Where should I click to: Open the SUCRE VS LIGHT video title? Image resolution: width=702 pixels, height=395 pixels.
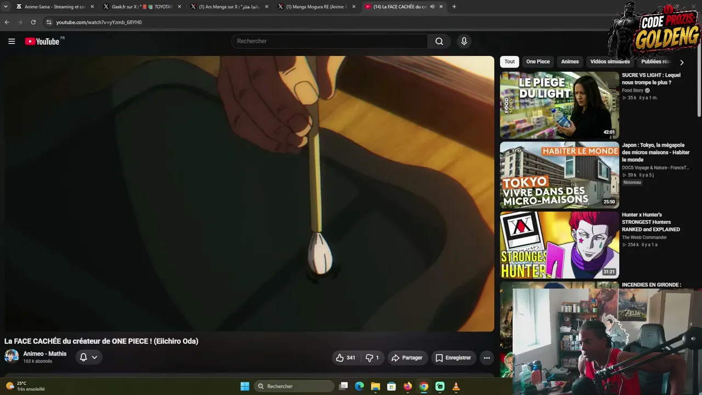(x=651, y=79)
